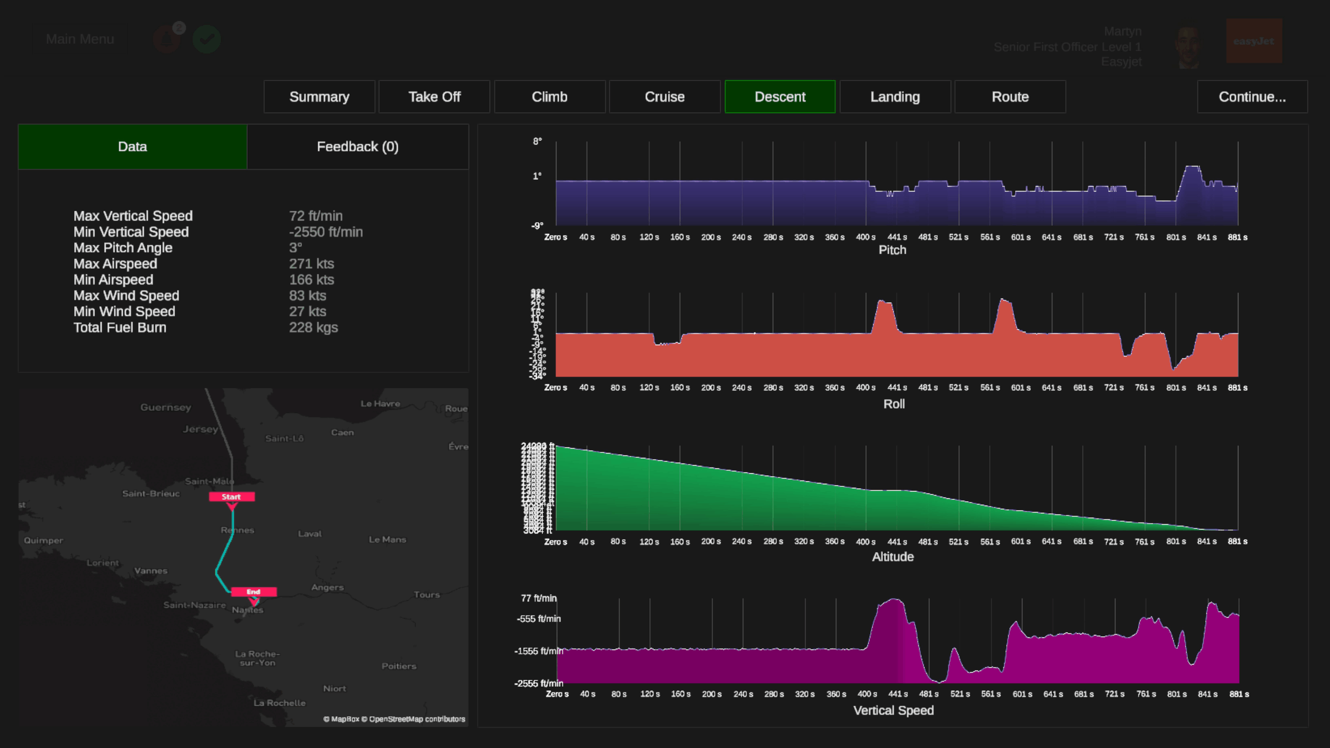View the Cruise phase tab
Viewport: 1330px width, 748px height.
[664, 97]
